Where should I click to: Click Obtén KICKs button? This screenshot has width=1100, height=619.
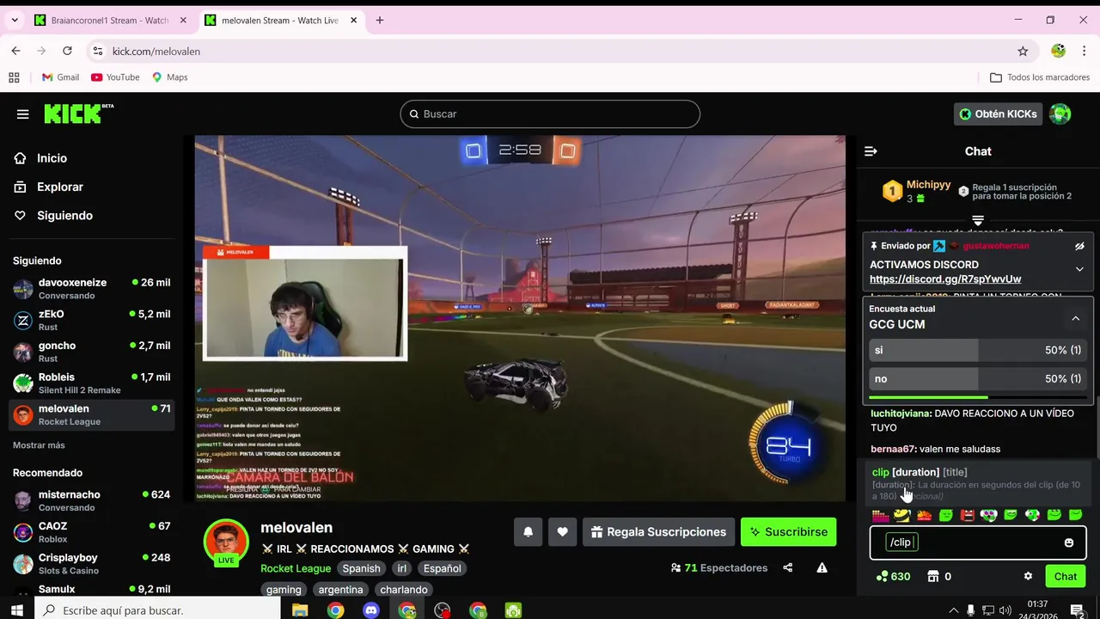click(x=997, y=113)
